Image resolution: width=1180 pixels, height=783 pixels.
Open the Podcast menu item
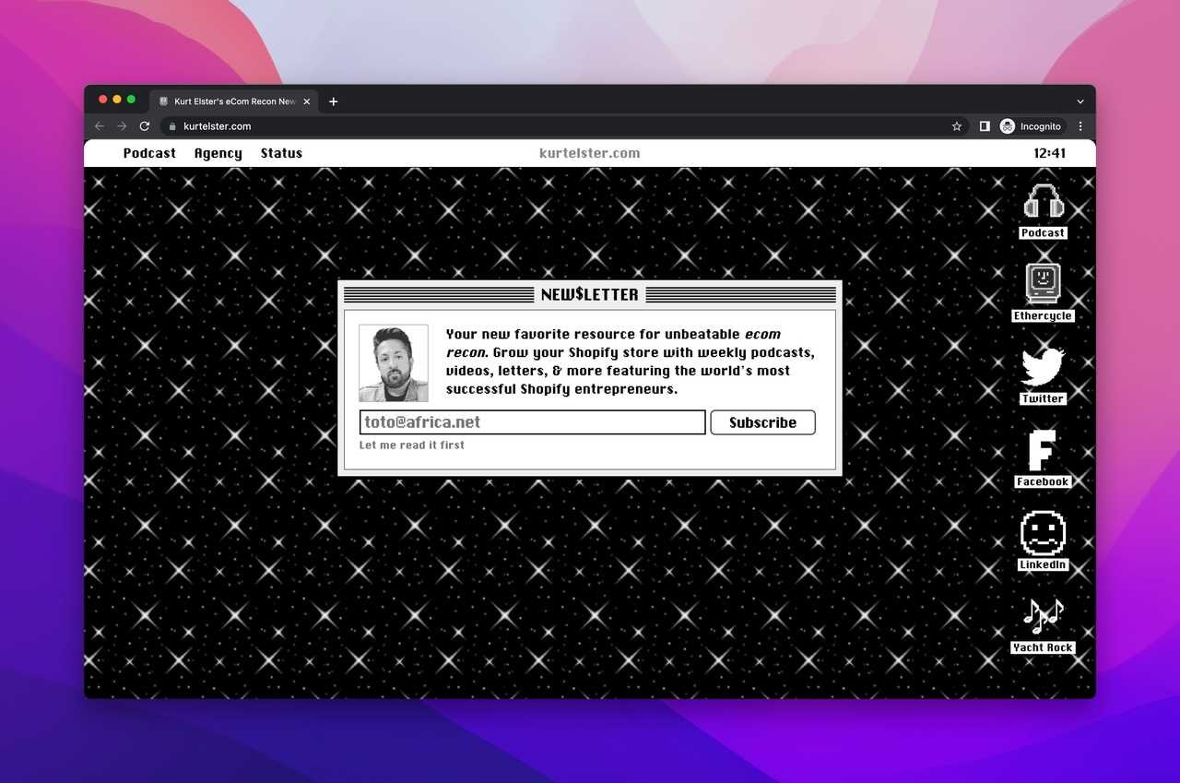pos(149,153)
